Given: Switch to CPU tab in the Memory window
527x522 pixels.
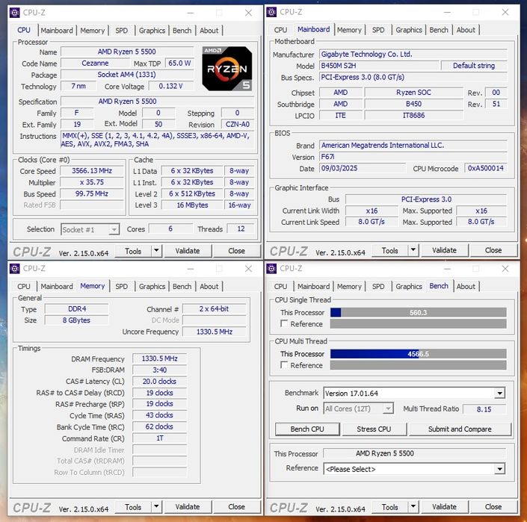Looking at the screenshot, I should [x=24, y=286].
